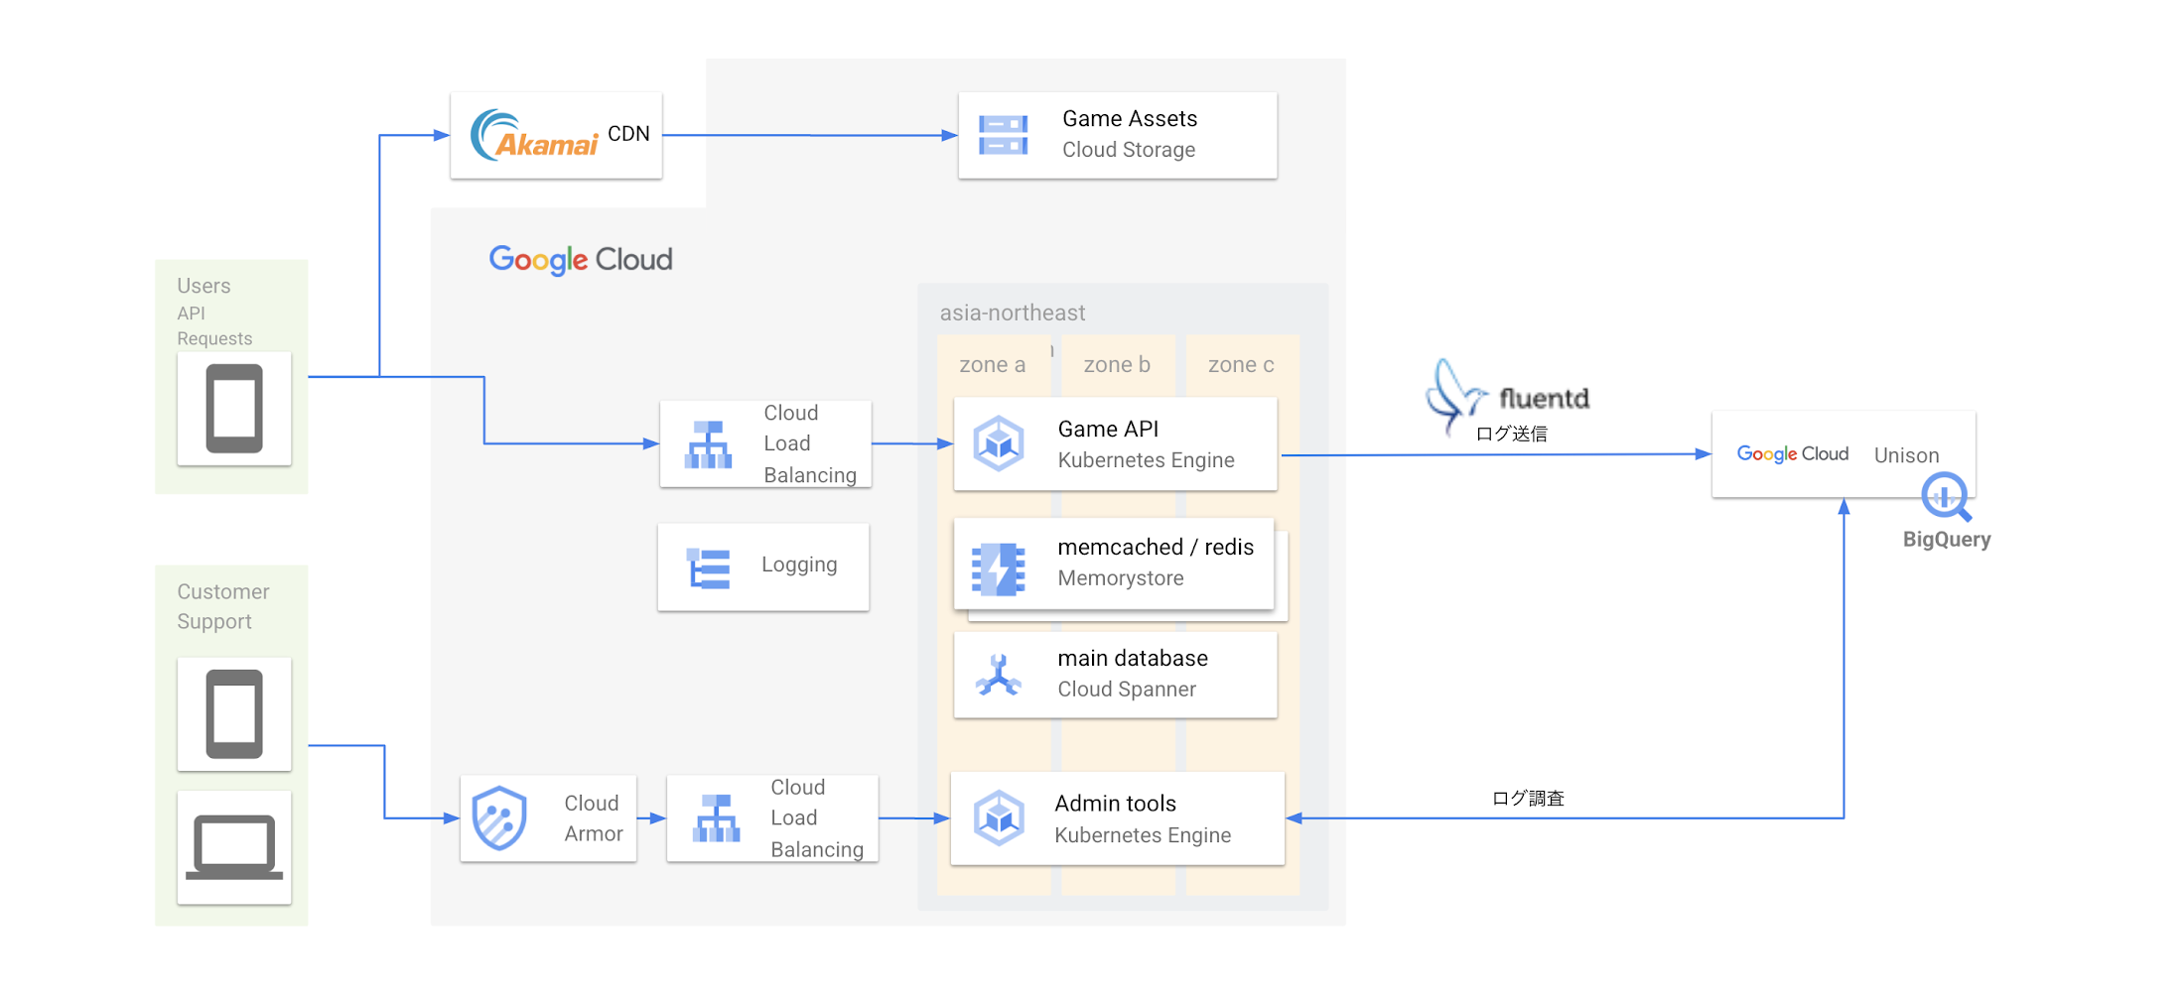Click the 'Cloud Storage' subtitle text
The width and height of the screenshot is (2184, 1003).
point(1129,150)
